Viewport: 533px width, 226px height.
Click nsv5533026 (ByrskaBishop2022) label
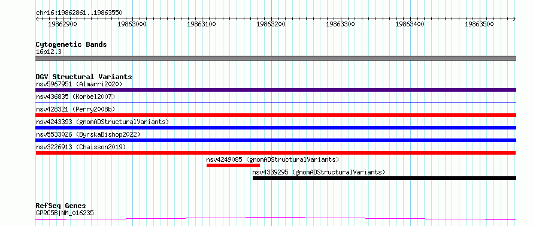pyautogui.click(x=88, y=134)
